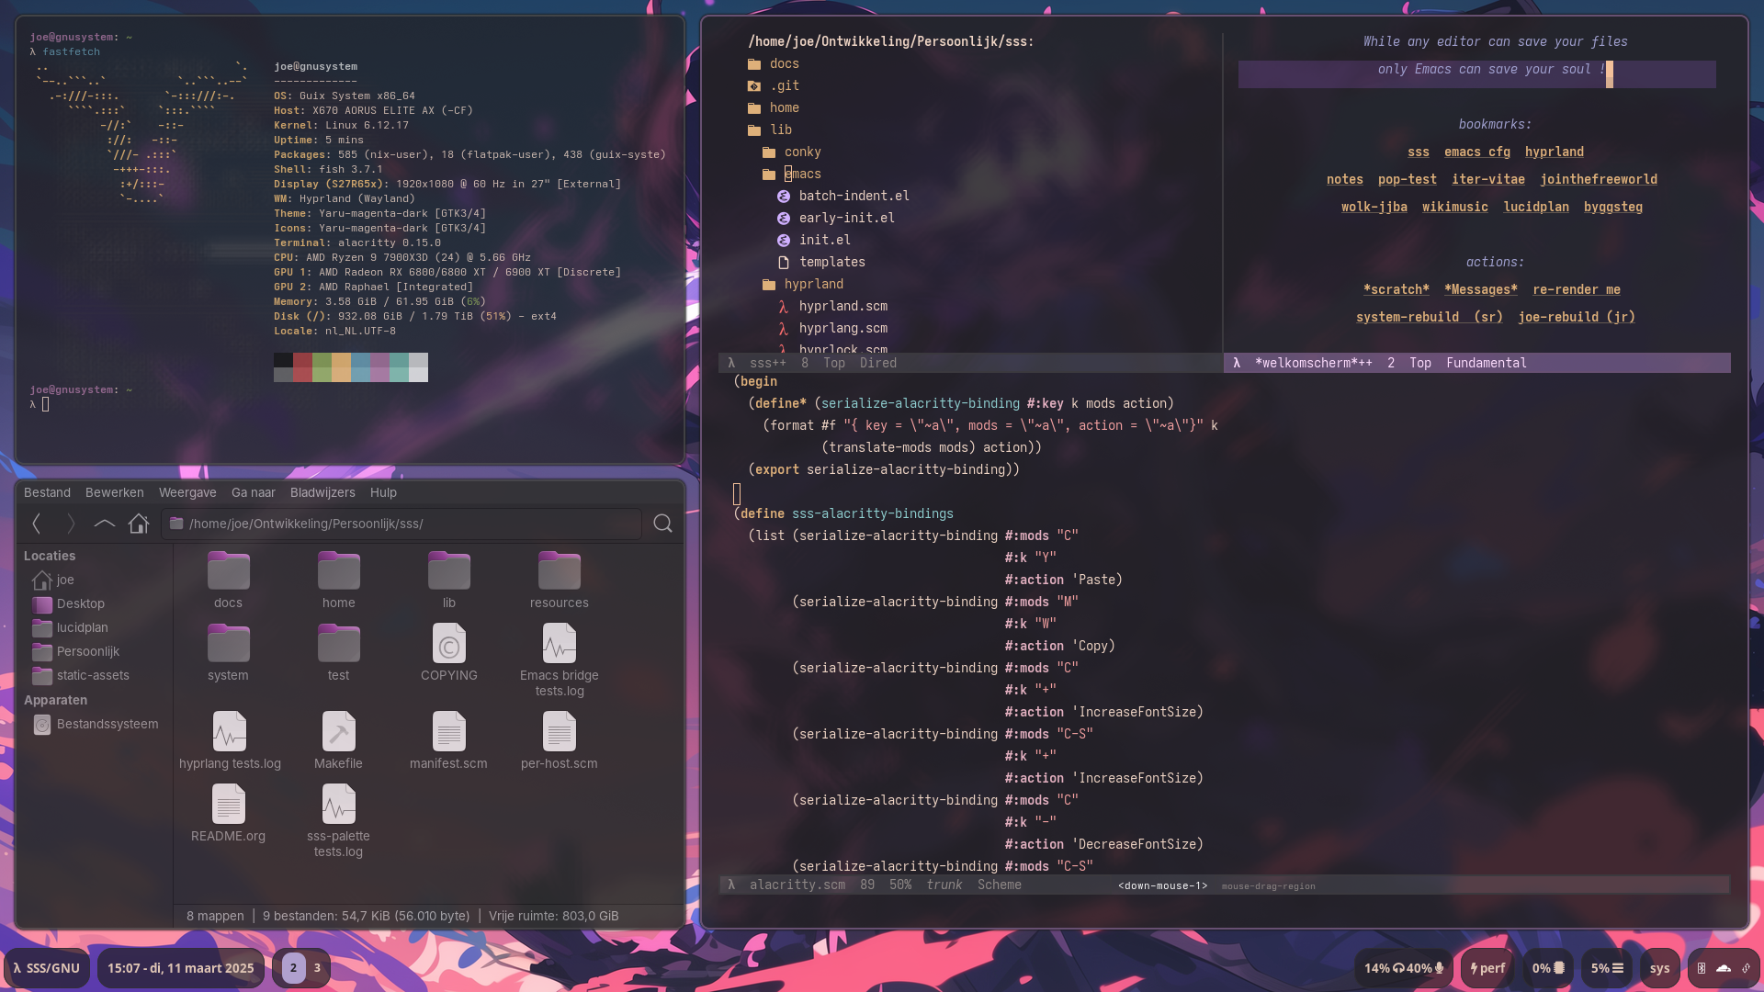
Task: Open the Bladwijzers menu
Action: (x=322, y=492)
